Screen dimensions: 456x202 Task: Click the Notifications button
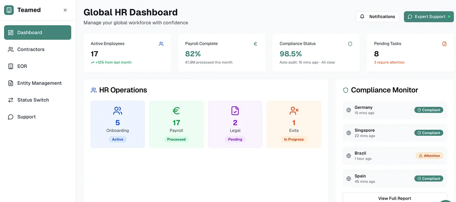(x=378, y=16)
